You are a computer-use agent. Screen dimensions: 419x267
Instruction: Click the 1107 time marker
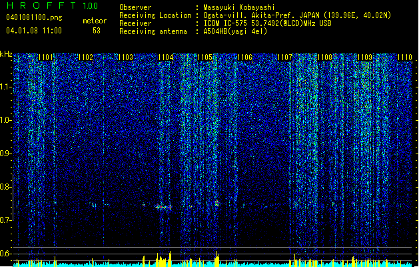coord(285,57)
